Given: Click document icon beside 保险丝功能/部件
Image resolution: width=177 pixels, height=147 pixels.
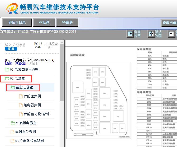Looking at the screenshot, I should [x=21, y=114].
